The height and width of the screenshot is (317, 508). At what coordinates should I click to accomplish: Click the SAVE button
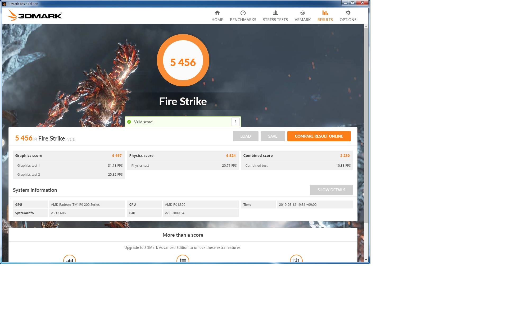[x=273, y=136]
